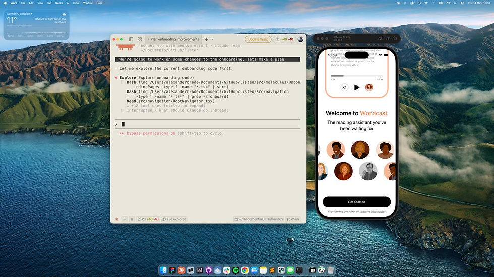Click 'Let me explore the current onboarding code first.'
This screenshot has height=277, width=494.
coord(176,68)
